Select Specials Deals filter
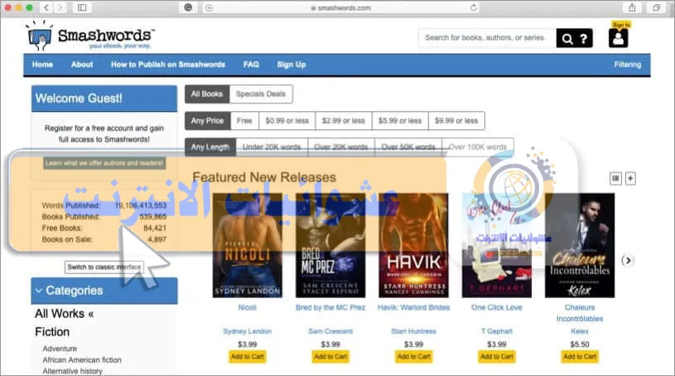 [261, 94]
